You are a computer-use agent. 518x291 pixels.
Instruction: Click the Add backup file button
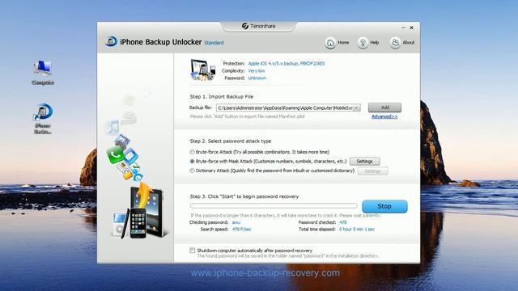[385, 108]
